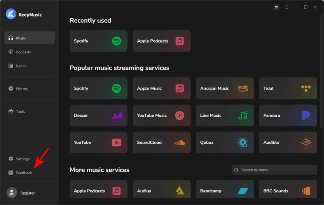
Task: Click the main panel vertical scrollbar
Action: click(x=322, y=71)
